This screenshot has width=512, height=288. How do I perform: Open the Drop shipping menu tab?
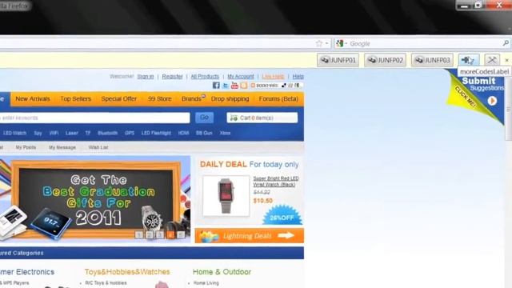[230, 99]
